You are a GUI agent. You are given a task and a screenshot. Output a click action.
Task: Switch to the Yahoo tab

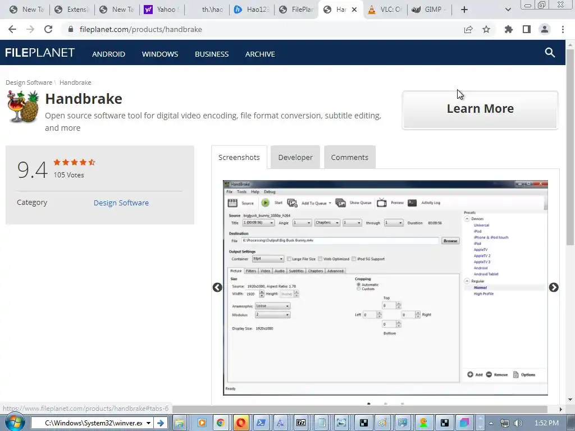click(x=162, y=10)
